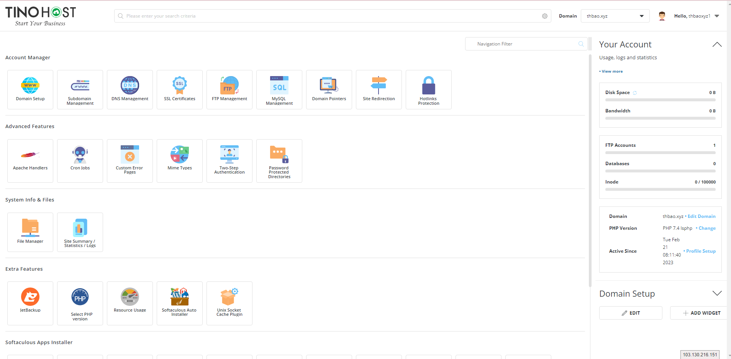Expand the Domain Setup panel
731x359 pixels.
(717, 293)
